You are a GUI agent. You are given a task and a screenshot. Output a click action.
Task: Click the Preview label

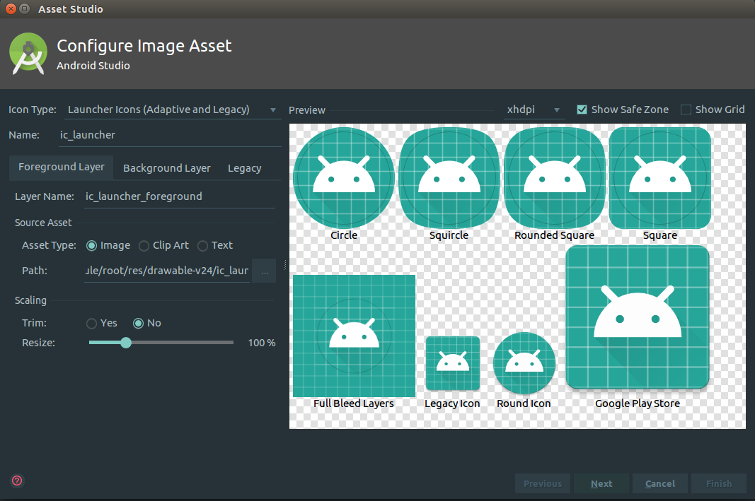click(x=307, y=110)
